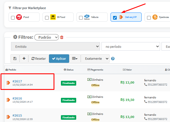Click the save filter floppy disk icon
Image resolution: width=170 pixels, height=122 pixels.
point(15,59)
